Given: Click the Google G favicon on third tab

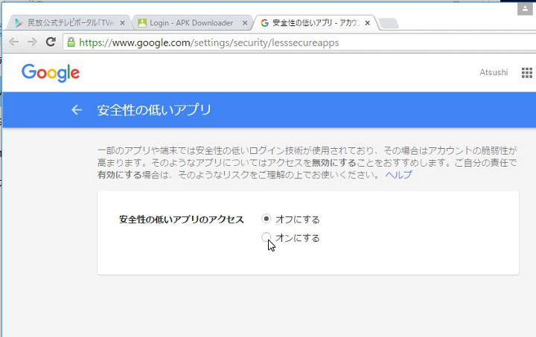Looking at the screenshot, I should click(x=264, y=23).
